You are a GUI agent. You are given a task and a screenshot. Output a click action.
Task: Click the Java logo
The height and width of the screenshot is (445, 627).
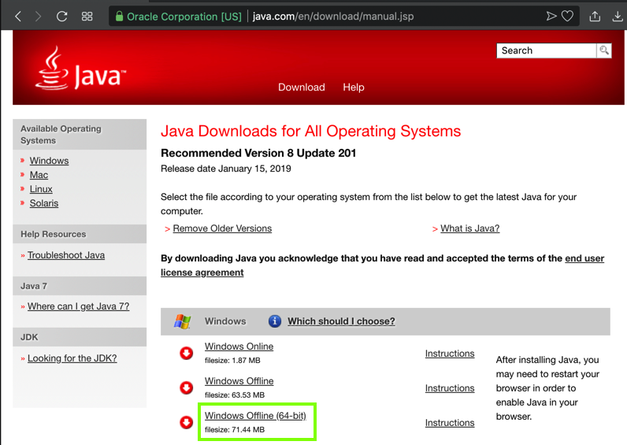(x=80, y=70)
